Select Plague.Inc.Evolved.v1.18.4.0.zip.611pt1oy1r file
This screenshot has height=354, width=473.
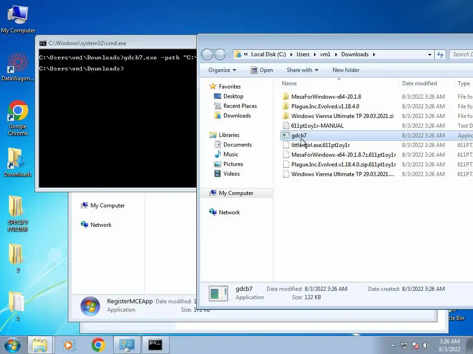pos(343,165)
